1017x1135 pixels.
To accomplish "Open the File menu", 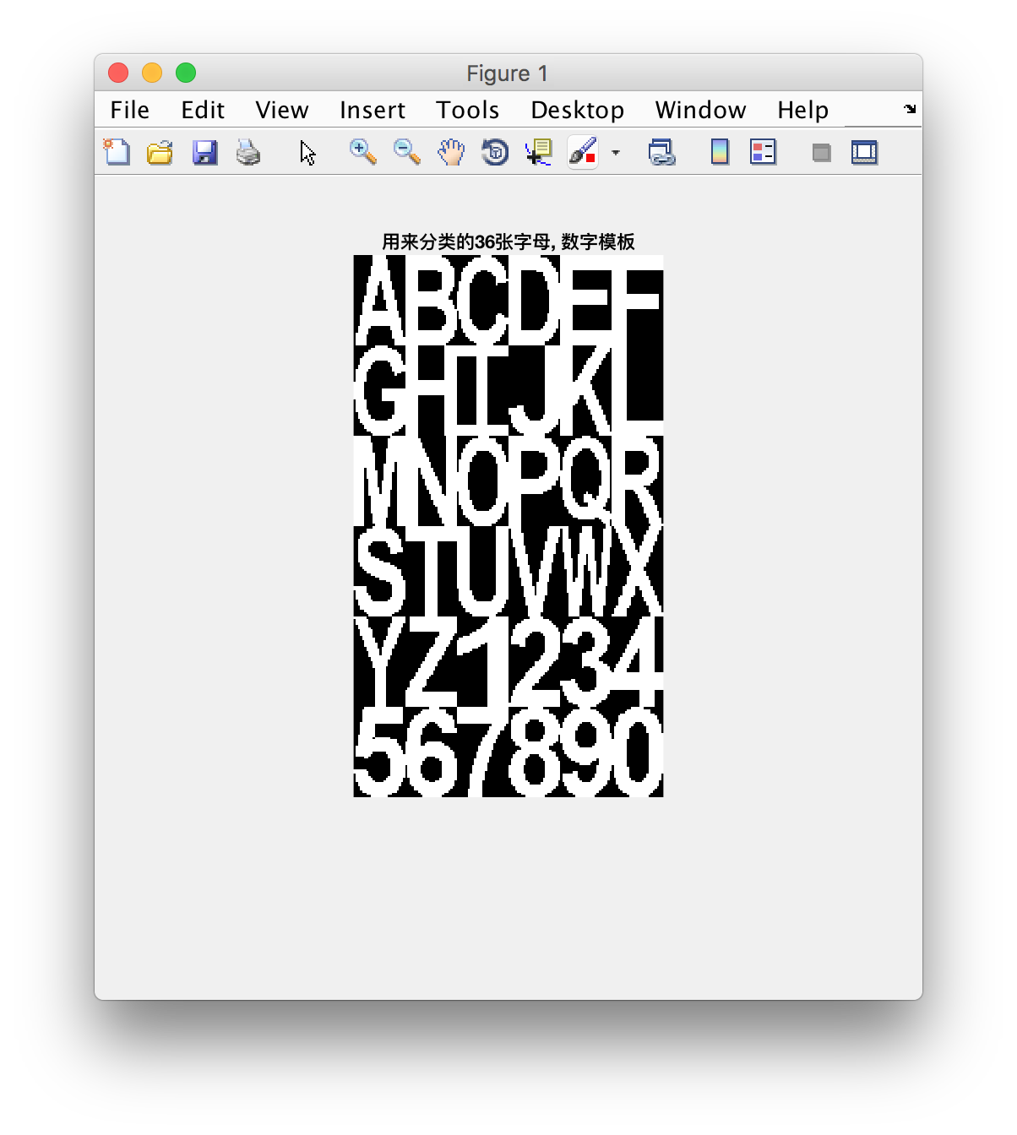I will (129, 110).
